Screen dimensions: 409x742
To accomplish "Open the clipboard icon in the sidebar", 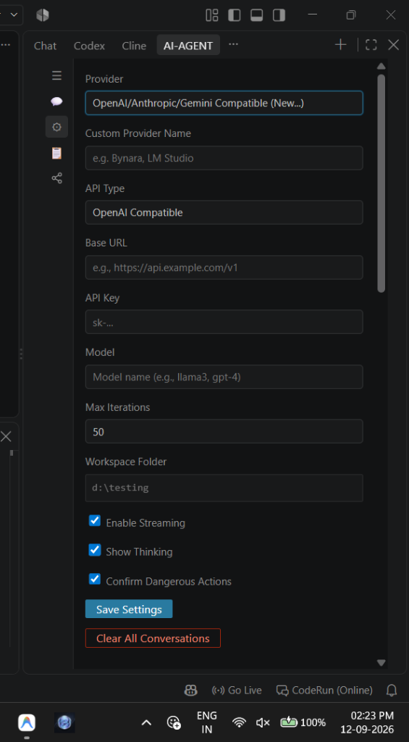I will coord(56,153).
